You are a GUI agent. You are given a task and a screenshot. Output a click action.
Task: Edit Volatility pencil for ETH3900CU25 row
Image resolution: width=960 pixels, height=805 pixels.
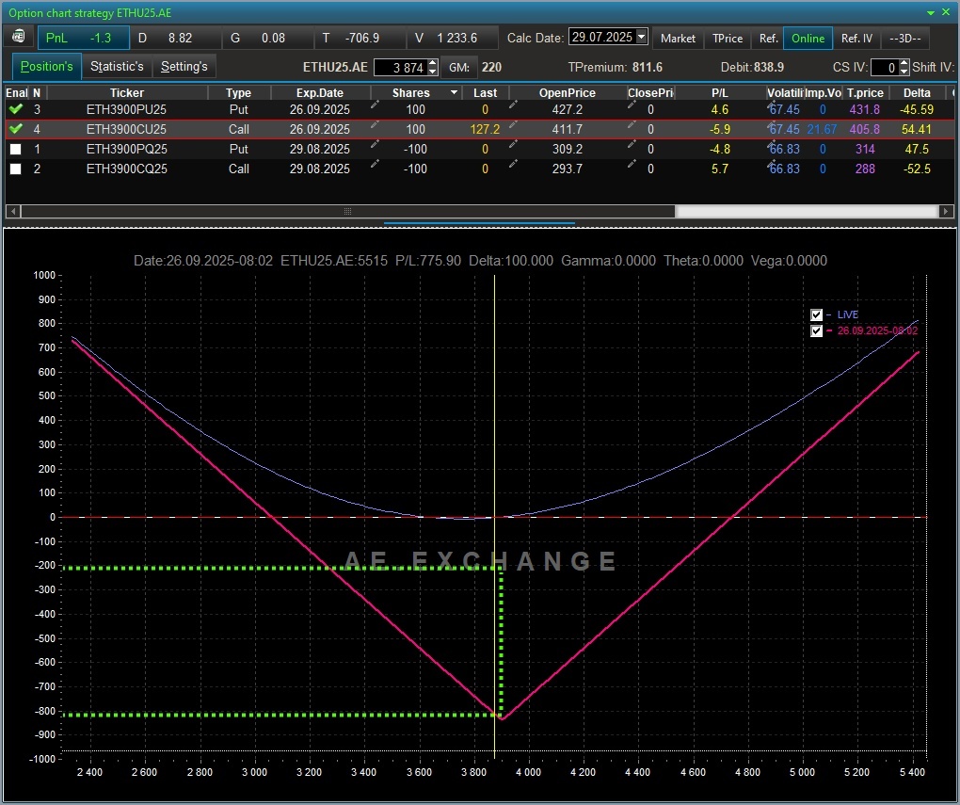pos(772,125)
